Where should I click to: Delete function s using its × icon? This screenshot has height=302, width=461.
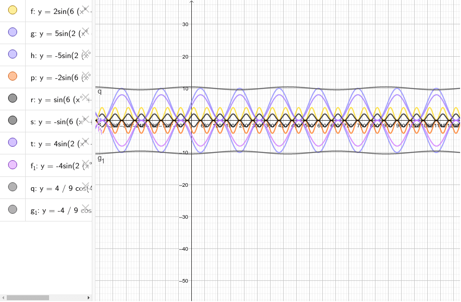coord(85,119)
